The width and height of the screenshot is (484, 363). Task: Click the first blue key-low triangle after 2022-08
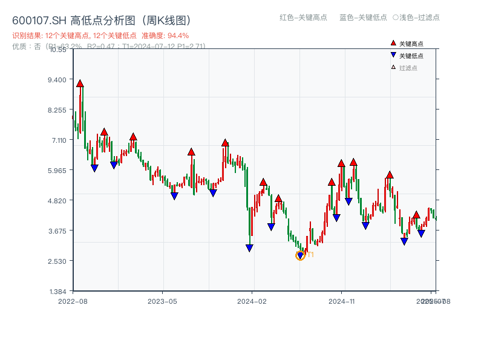pos(94,167)
